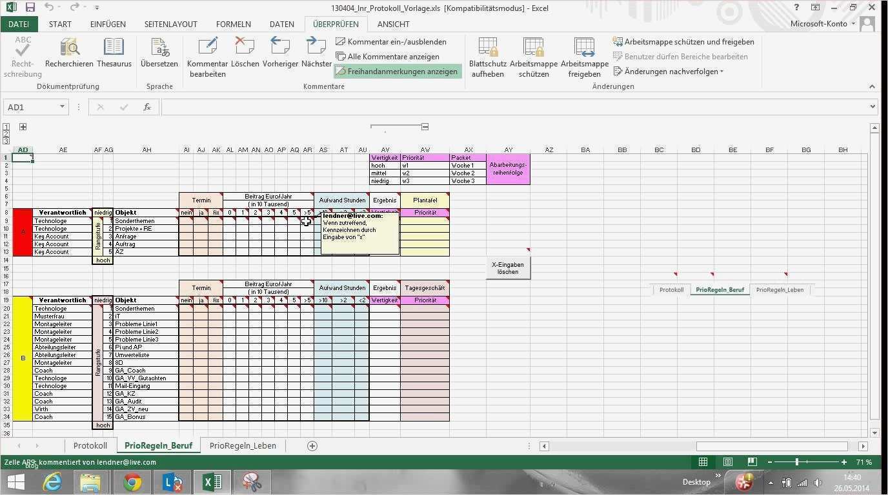Open Google Chrome from the taskbar
The height and width of the screenshot is (495, 888).
tap(132, 481)
